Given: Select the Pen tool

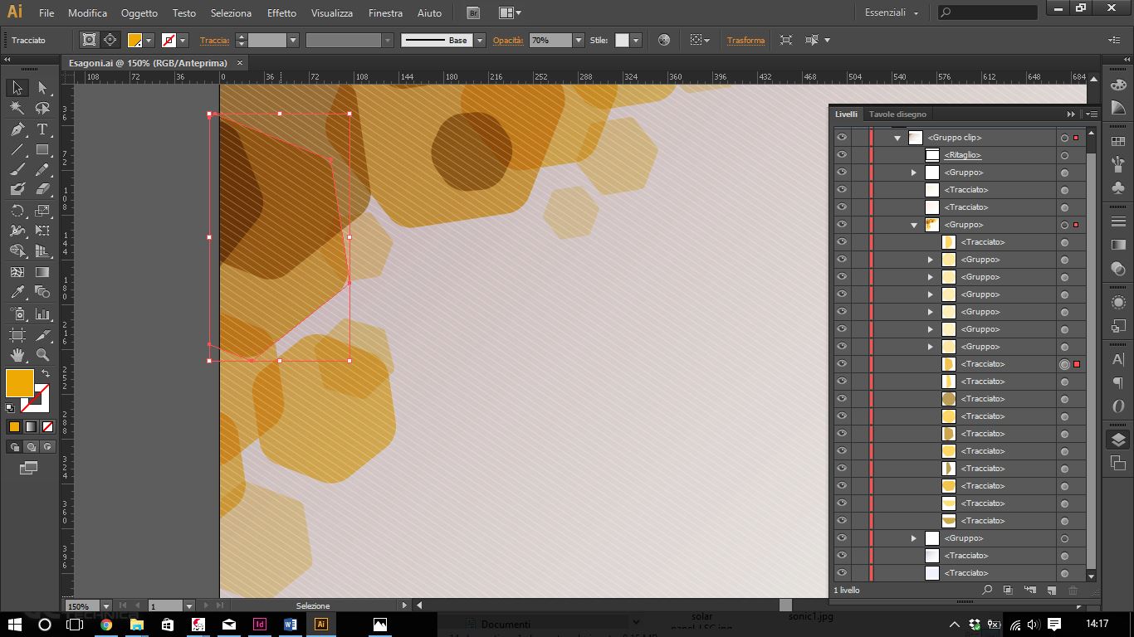Looking at the screenshot, I should [17, 129].
